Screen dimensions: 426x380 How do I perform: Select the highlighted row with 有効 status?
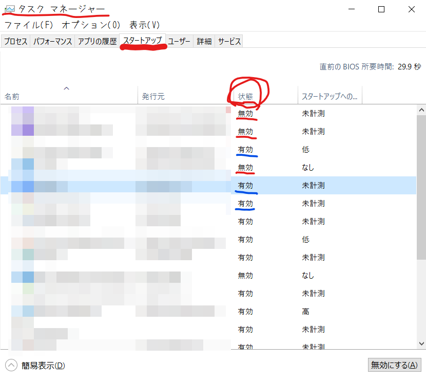[x=208, y=186]
